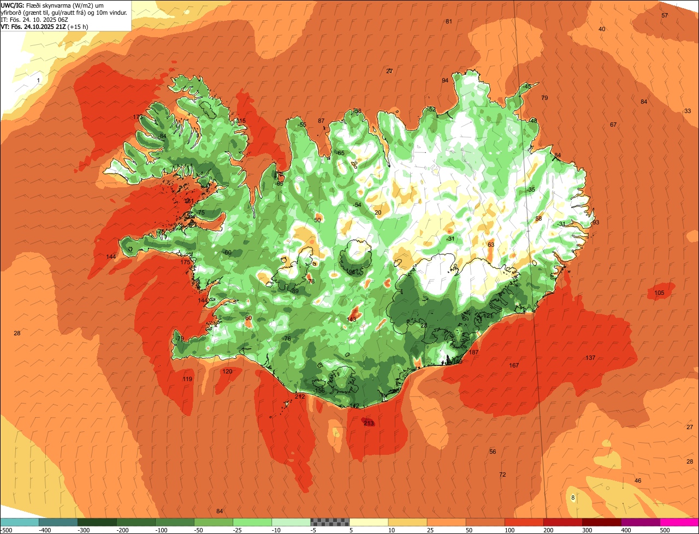Click the value 1 in the upper-left ocean

pos(38,80)
